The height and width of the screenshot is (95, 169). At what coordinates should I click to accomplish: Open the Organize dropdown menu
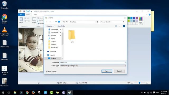[50, 26]
